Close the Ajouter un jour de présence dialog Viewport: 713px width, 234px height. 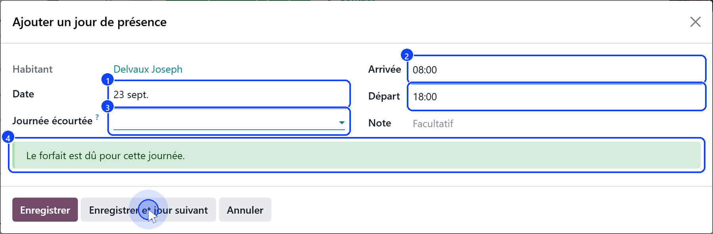[695, 22]
